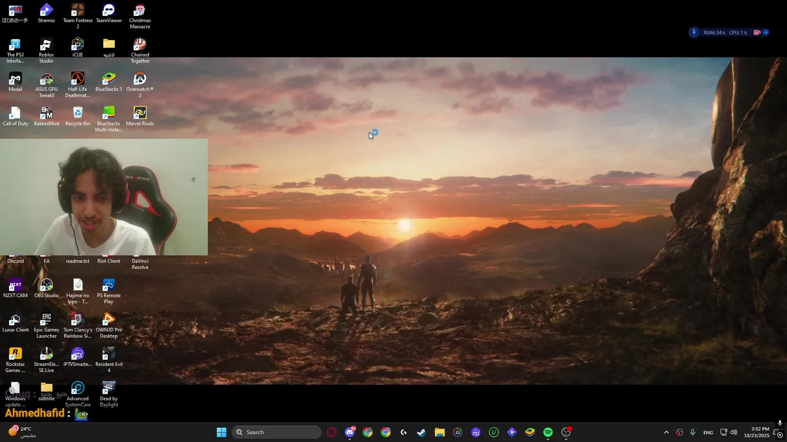Select Half-Life Deathmatch desktop icon
Screen dimensions: 787x442
pyautogui.click(x=77, y=85)
